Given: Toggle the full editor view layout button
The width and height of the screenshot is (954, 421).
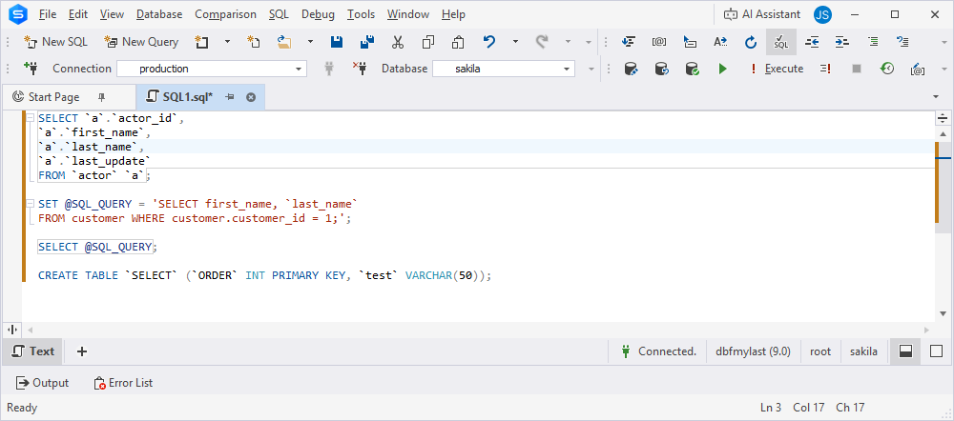Looking at the screenshot, I should [937, 351].
